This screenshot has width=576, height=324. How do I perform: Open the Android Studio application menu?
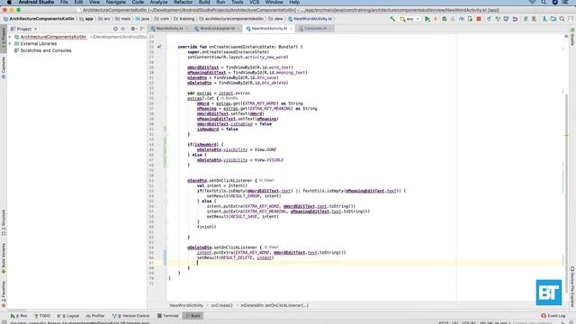pos(36,2)
